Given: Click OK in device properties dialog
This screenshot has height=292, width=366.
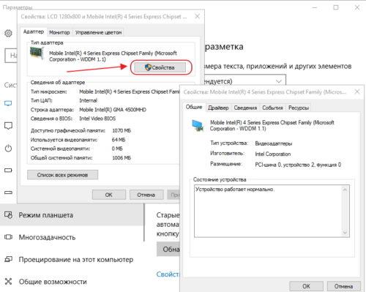Looking at the screenshot, I should click(x=306, y=286).
